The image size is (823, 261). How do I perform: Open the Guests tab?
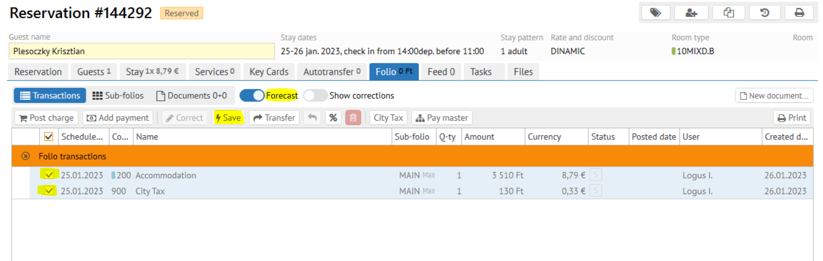(x=94, y=71)
